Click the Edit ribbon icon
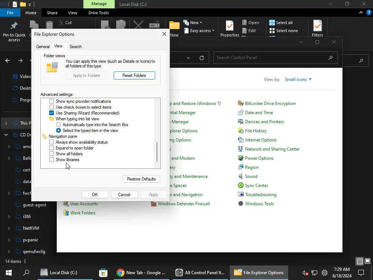Image resolution: width=373 pixels, height=280 pixels. click(x=249, y=31)
